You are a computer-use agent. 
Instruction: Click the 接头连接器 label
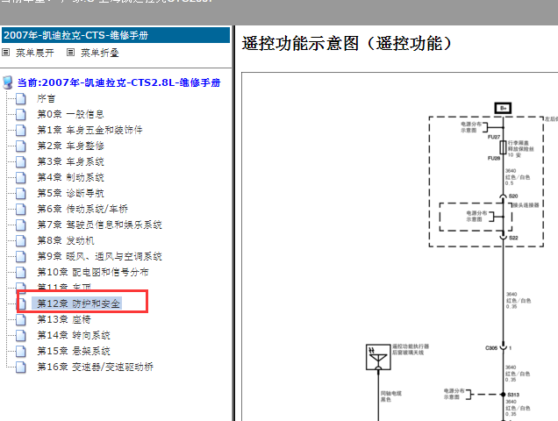(526, 205)
